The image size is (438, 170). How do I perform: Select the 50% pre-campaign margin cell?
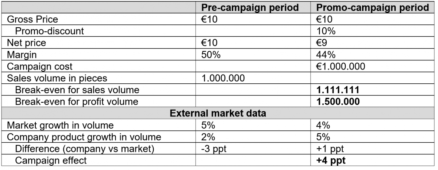point(255,55)
